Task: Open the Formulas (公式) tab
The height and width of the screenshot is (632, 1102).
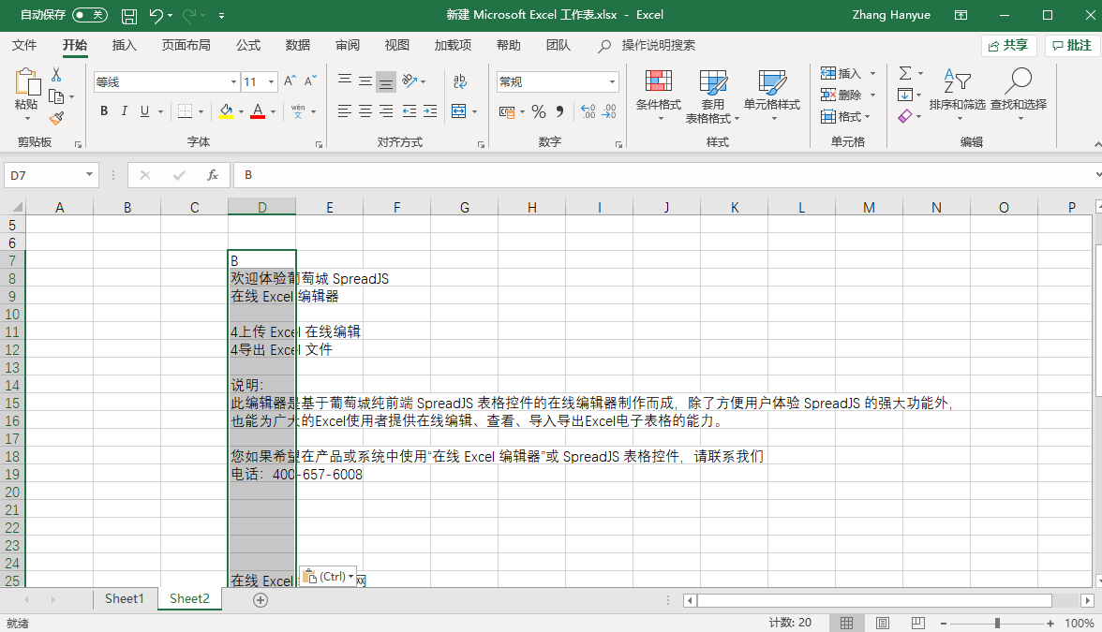Action: (248, 45)
